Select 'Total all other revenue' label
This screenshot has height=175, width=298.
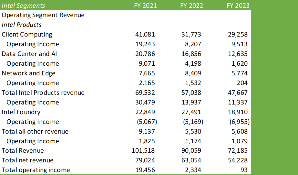click(35, 132)
